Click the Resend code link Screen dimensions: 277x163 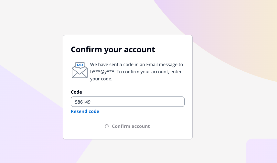point(85,111)
